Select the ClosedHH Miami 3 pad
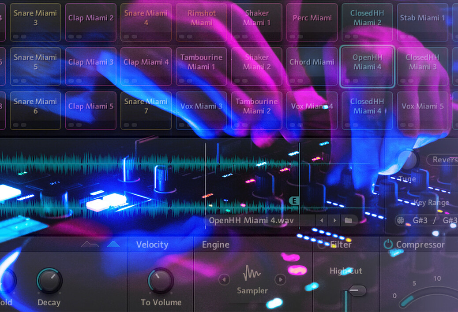 pyautogui.click(x=423, y=67)
